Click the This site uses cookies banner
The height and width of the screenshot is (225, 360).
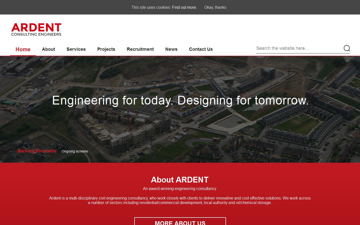tap(151, 7)
